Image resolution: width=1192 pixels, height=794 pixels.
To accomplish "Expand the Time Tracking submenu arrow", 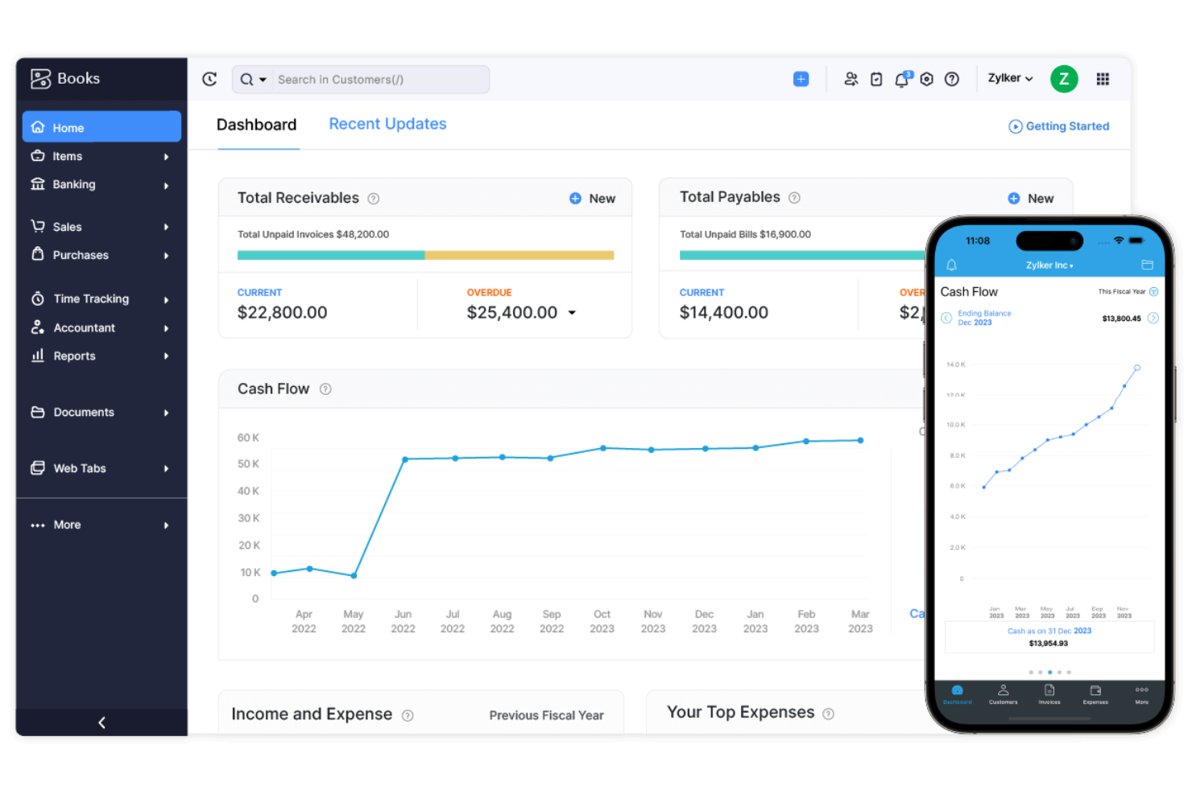I will pos(167,300).
